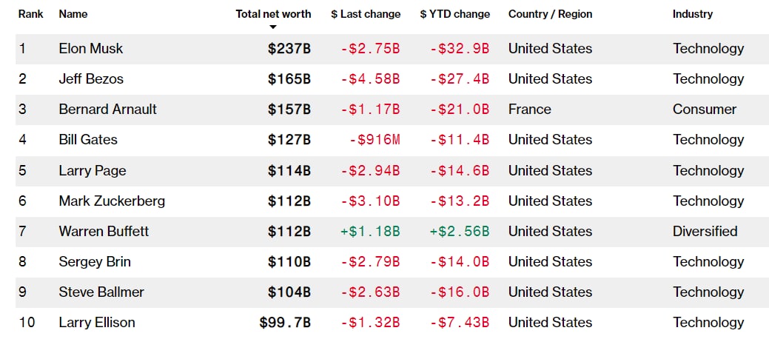
Task: Sort by Country / Region header
Action: pyautogui.click(x=550, y=14)
